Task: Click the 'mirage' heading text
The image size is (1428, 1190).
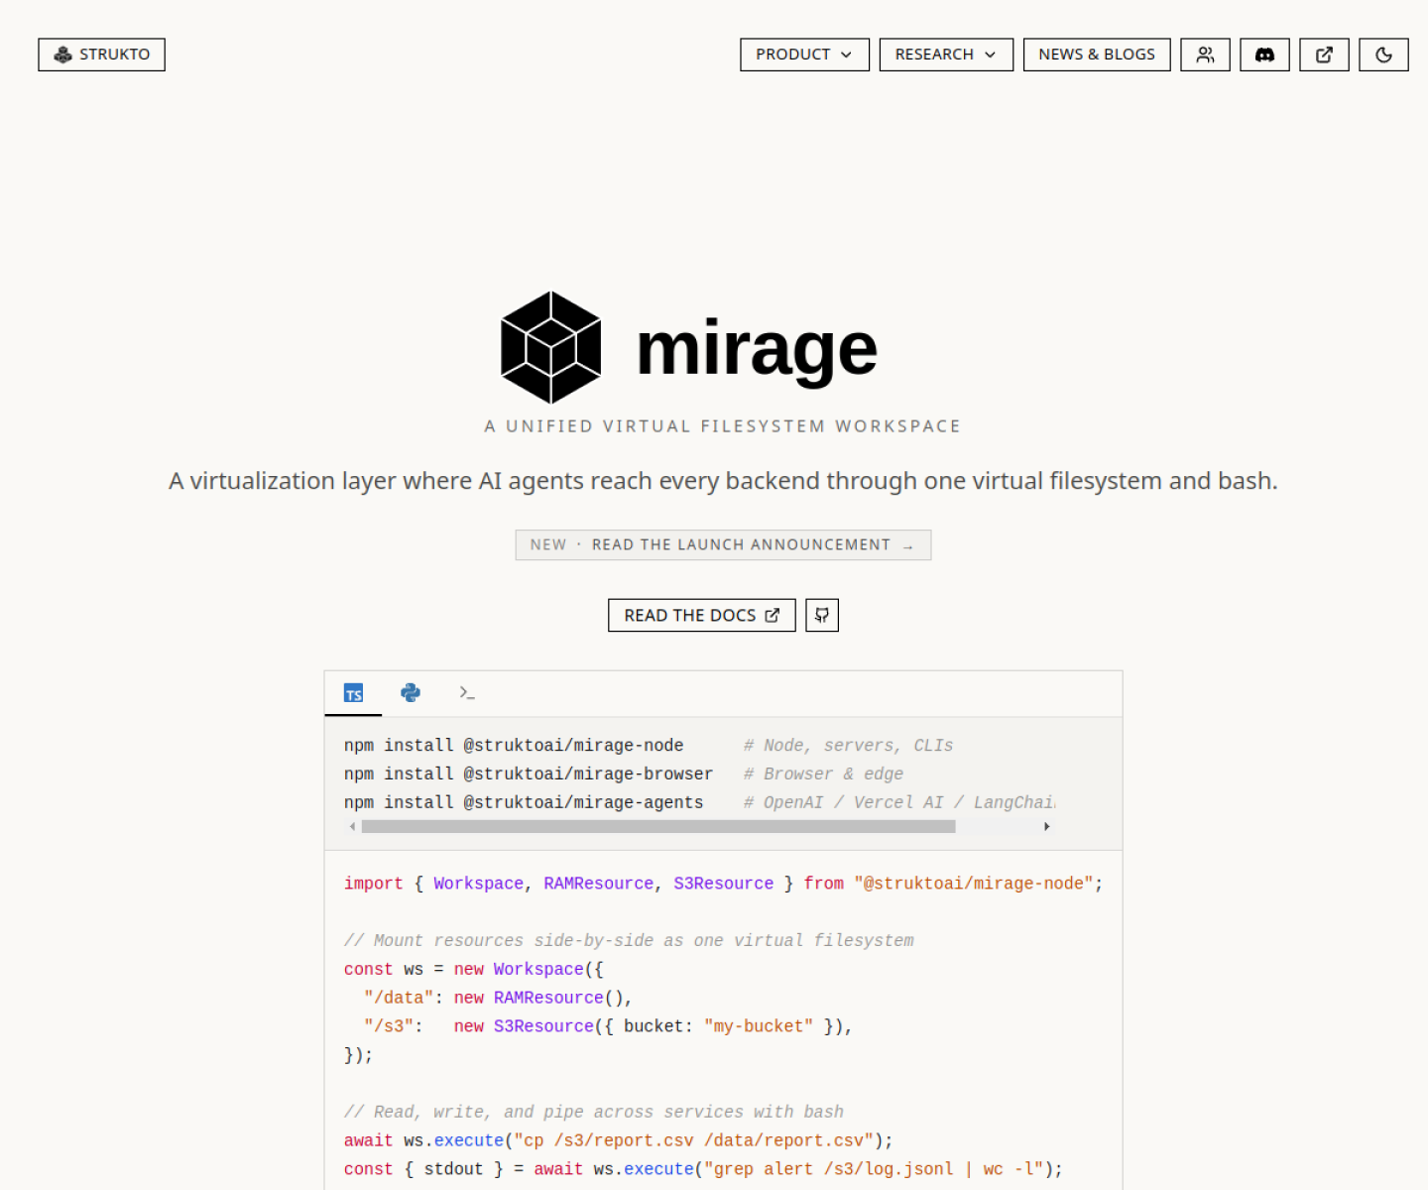Action: tap(757, 349)
